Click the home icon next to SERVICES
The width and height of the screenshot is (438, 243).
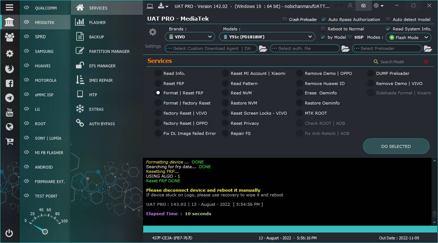pos(80,8)
